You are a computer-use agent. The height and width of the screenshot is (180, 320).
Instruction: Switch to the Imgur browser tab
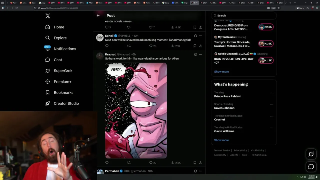point(184,3)
